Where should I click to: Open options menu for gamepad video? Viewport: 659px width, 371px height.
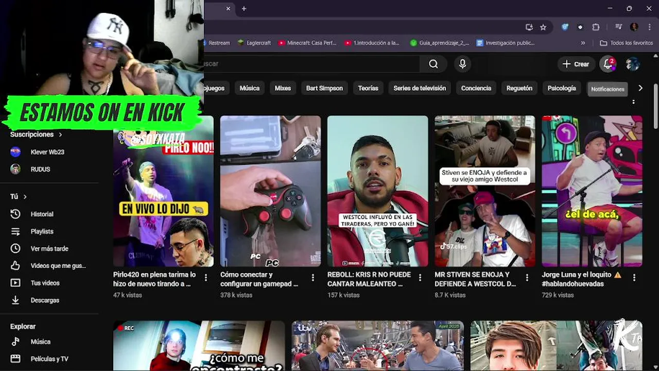(313, 278)
